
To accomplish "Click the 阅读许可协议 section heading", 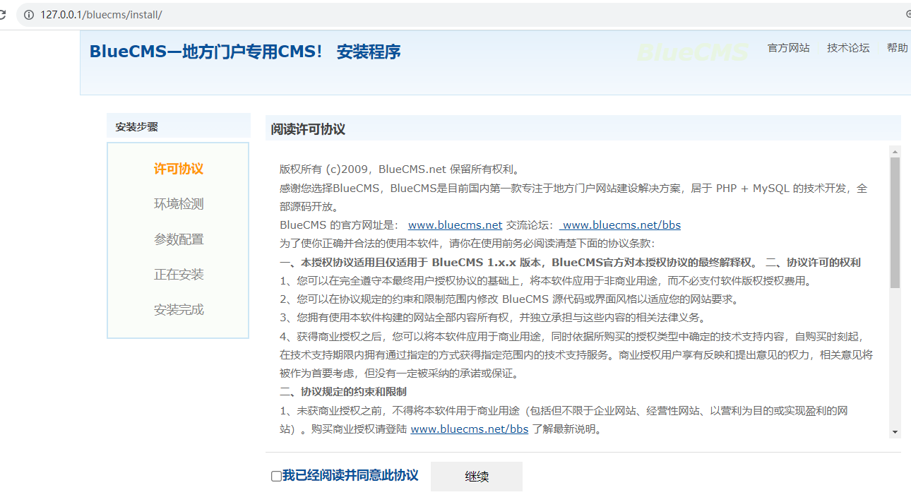I will (x=308, y=129).
